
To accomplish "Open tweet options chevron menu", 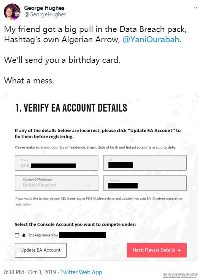I will point(195,8).
